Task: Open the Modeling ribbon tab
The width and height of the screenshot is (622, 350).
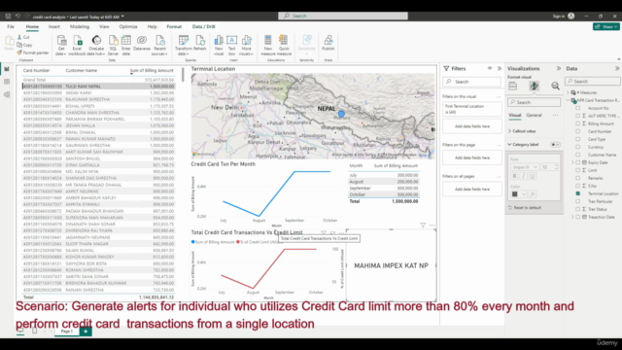Action: (80, 26)
